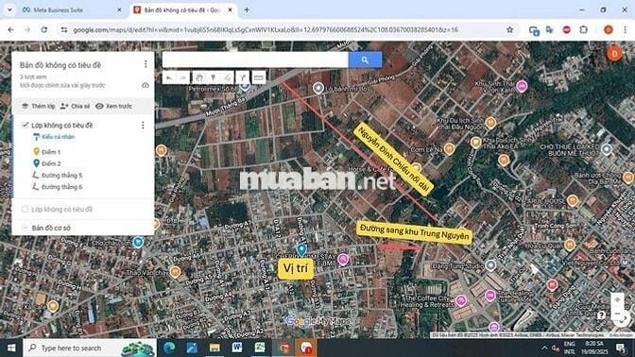The image size is (635, 357).
Task: Open the map title options menu
Action: pyautogui.click(x=146, y=64)
